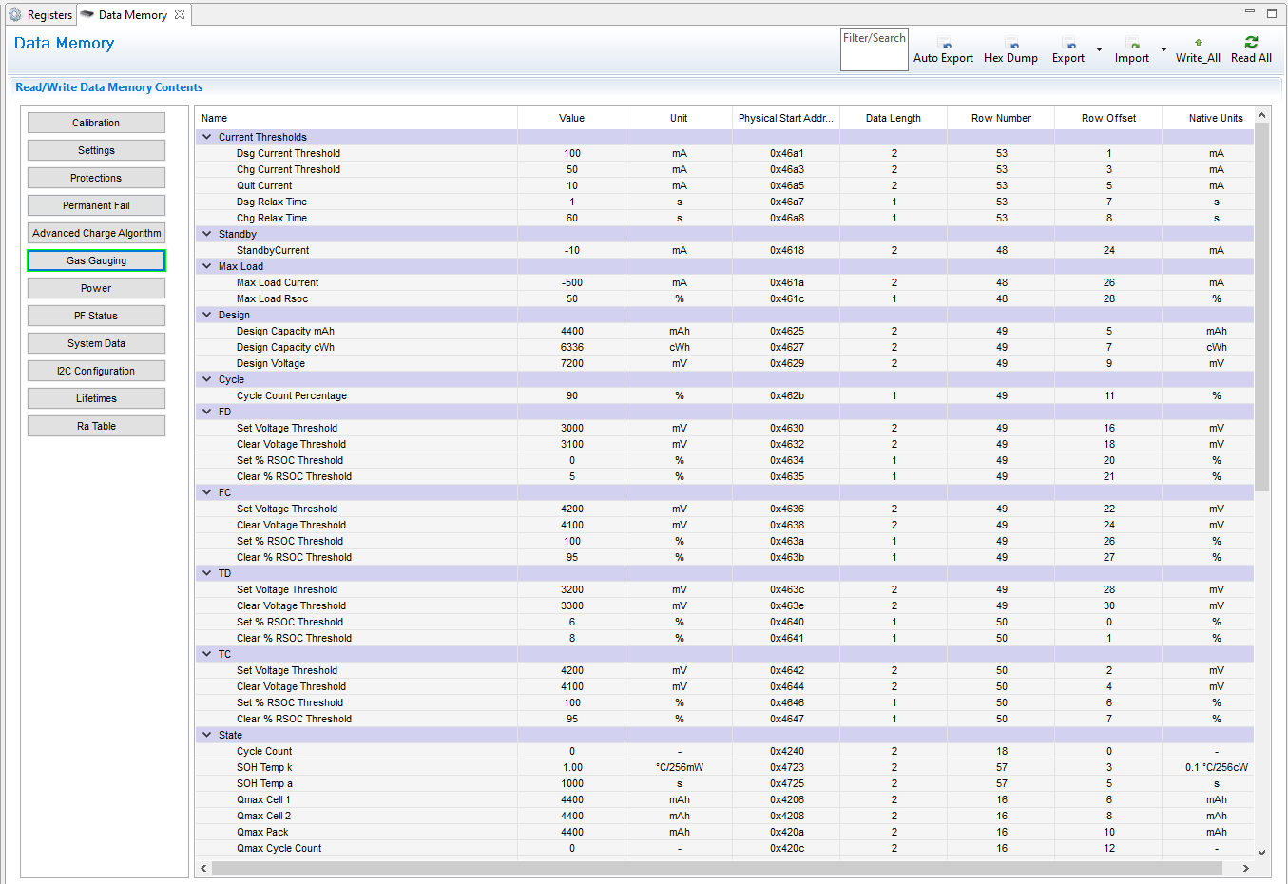This screenshot has width=1288, height=884.
Task: Collapse the Current Thresholds group
Action: click(206, 137)
